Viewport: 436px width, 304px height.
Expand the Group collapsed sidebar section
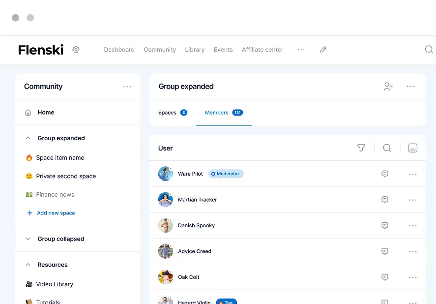(28, 239)
